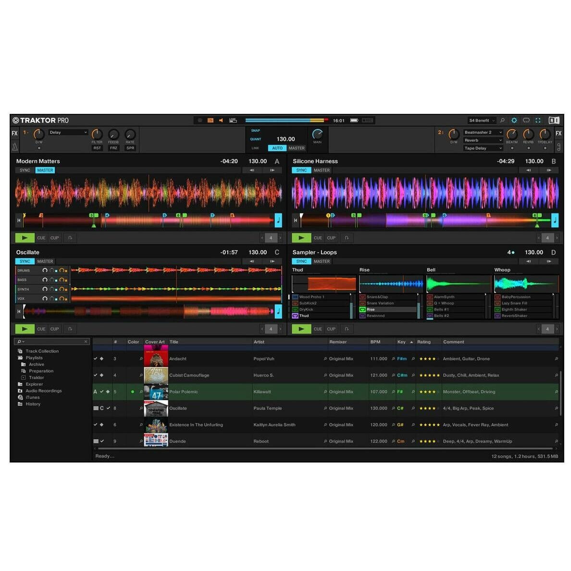Open the Beatmasher 2 effect dropdown
The height and width of the screenshot is (571, 571).
pos(483,132)
